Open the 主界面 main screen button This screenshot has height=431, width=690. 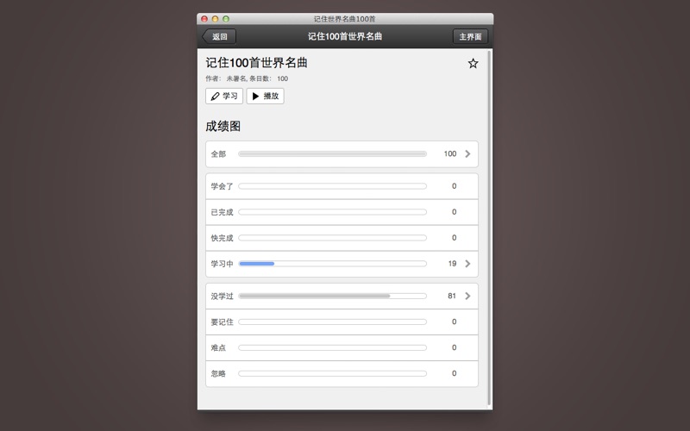click(x=470, y=36)
